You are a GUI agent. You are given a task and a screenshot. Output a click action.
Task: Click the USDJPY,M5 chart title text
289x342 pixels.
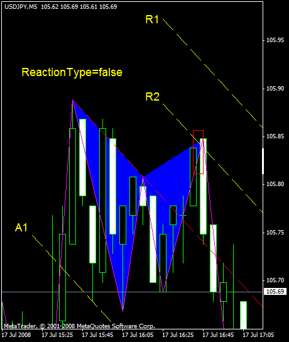coord(21,7)
